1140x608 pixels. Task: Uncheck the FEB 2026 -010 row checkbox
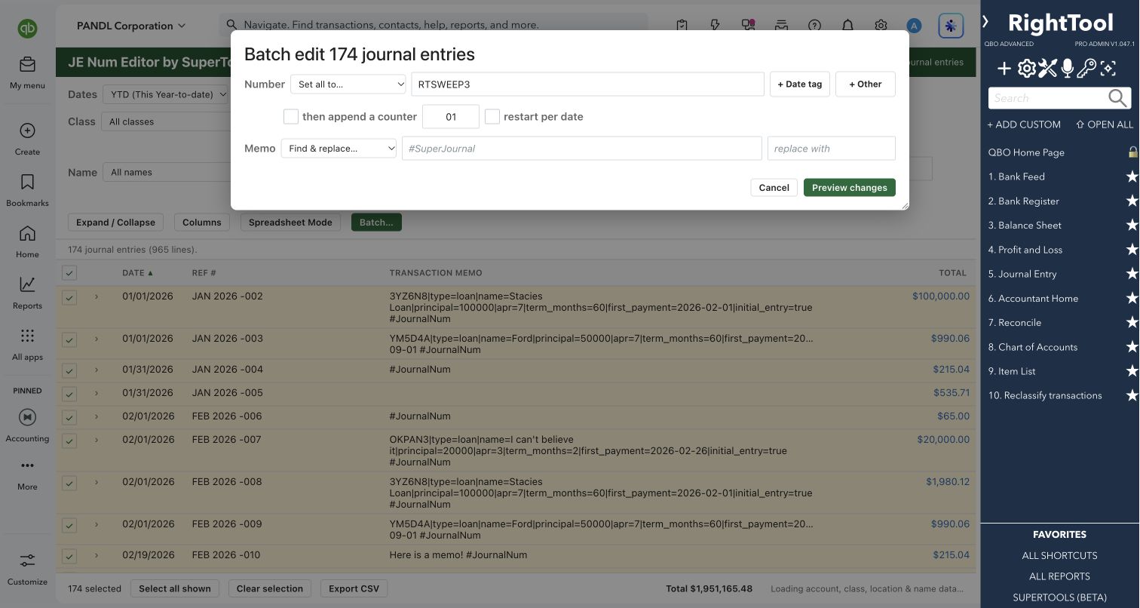coord(69,556)
